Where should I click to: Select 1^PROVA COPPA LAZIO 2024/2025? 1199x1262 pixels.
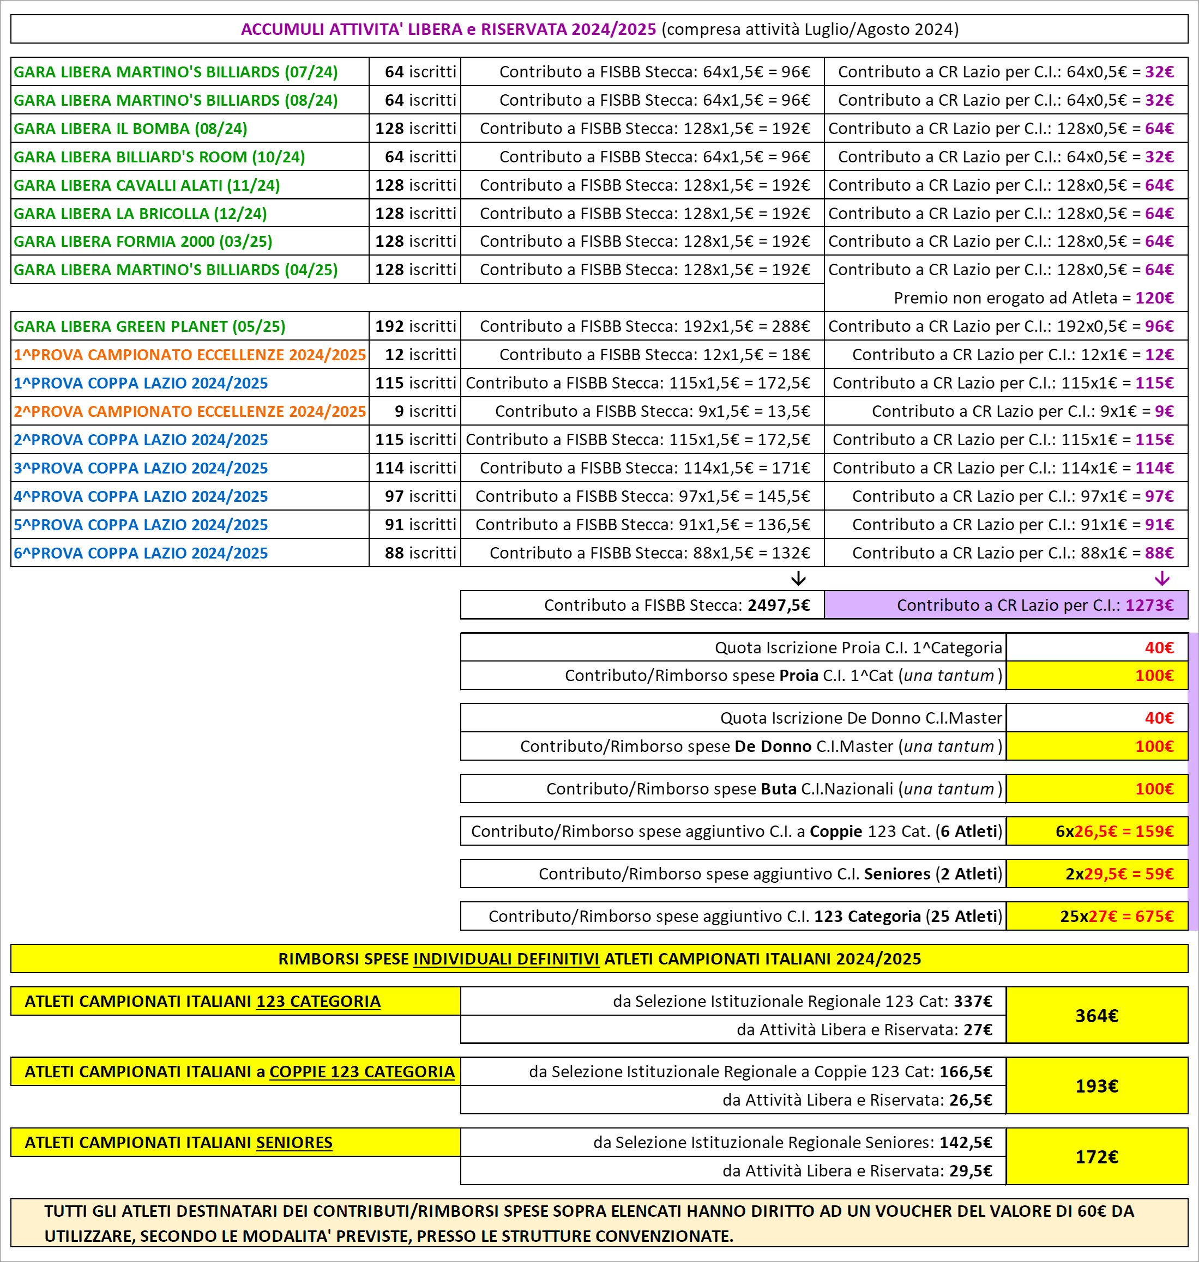coord(141,383)
